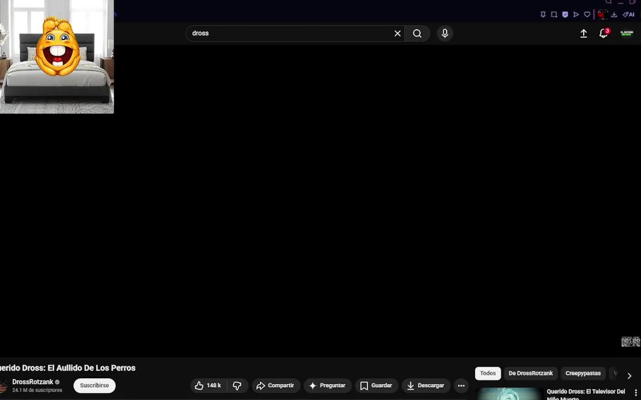The image size is (641, 400).
Task: Click the channel watermark in the player
Action: pos(630,342)
